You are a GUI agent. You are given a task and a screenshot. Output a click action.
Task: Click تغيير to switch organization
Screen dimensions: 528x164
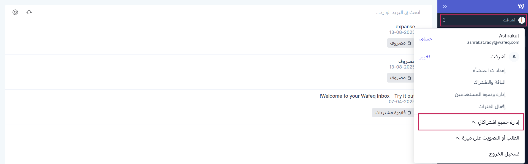(425, 57)
